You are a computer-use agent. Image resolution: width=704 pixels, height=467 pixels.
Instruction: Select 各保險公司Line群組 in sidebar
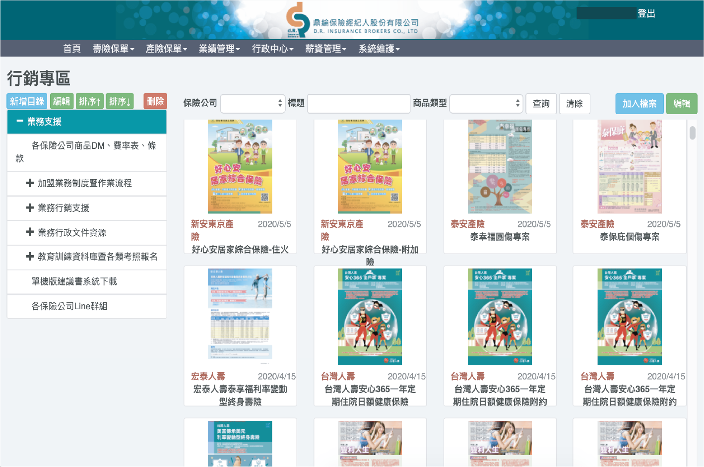point(69,306)
